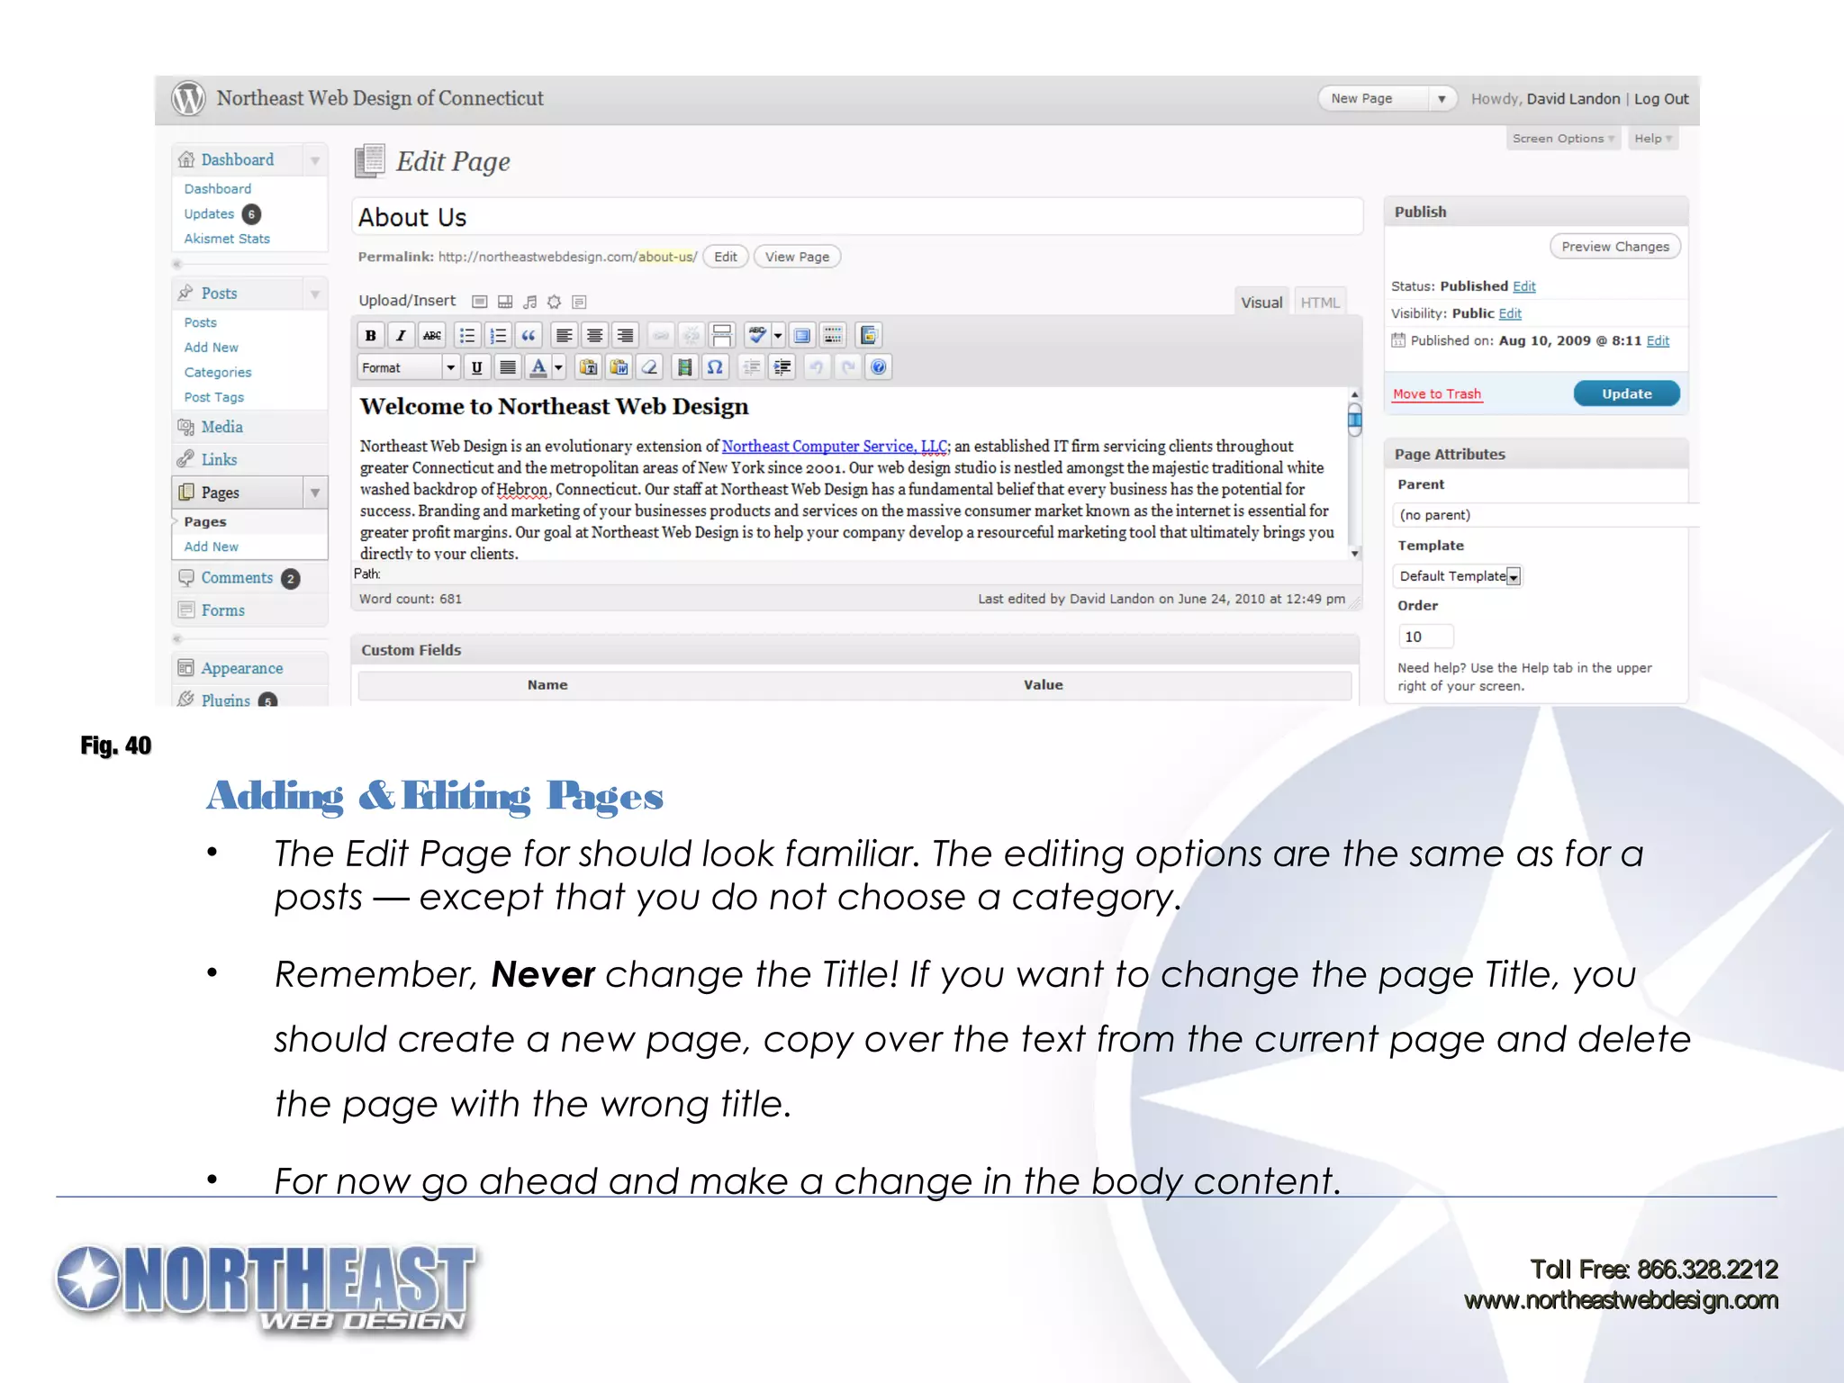Insert an ordered numbered list
Image resolution: width=1844 pixels, height=1383 pixels.
click(497, 336)
